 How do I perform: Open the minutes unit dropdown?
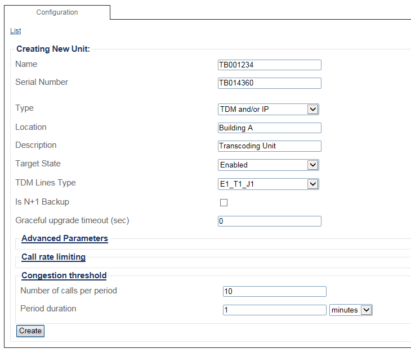pos(351,310)
